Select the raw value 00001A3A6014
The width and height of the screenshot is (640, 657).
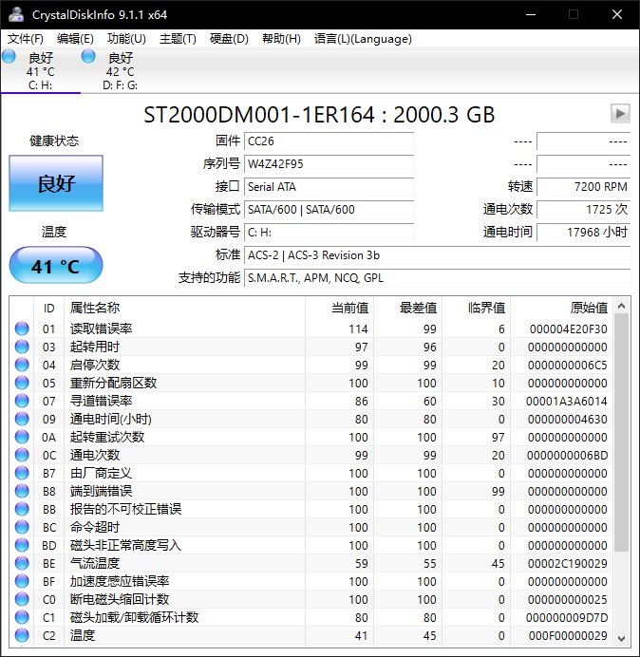coord(566,401)
